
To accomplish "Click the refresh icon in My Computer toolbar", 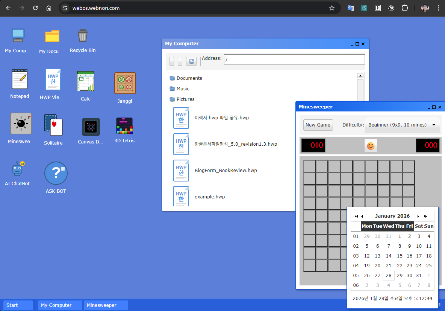I will pos(191,61).
